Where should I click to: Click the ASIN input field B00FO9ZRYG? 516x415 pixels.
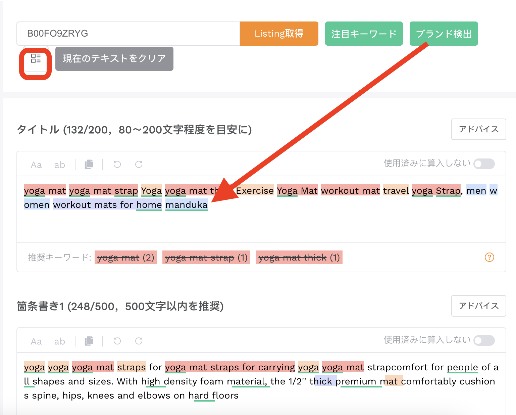click(x=128, y=34)
